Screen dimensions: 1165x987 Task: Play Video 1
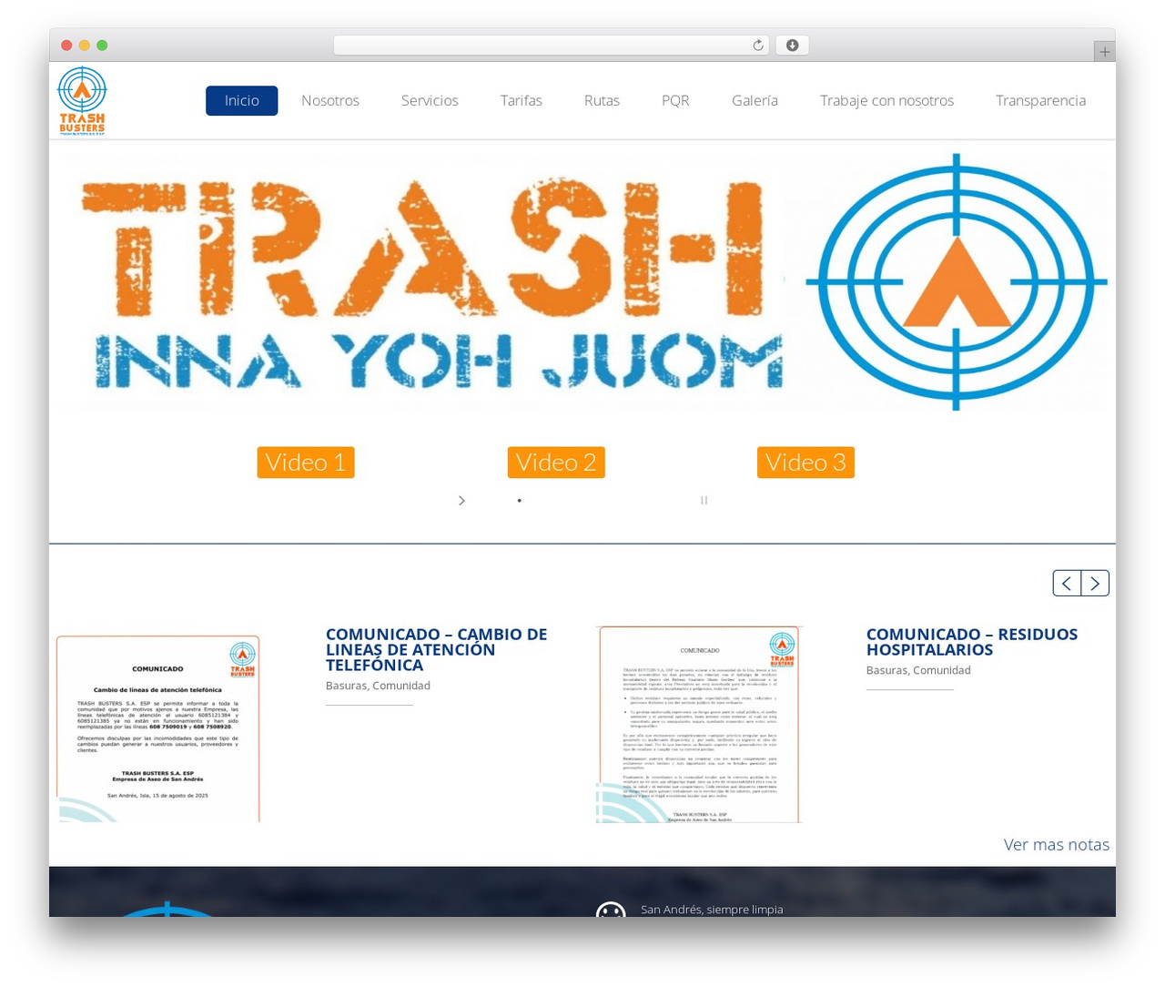click(x=306, y=463)
